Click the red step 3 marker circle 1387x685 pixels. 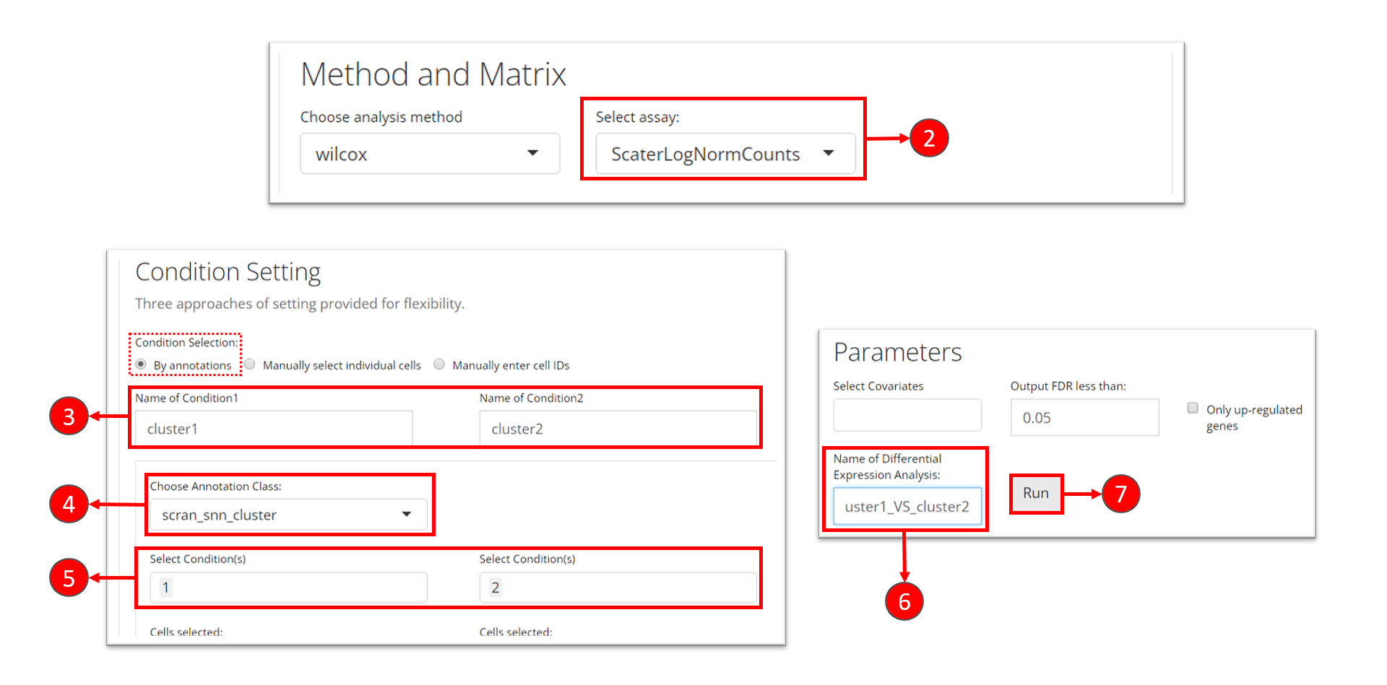(69, 416)
